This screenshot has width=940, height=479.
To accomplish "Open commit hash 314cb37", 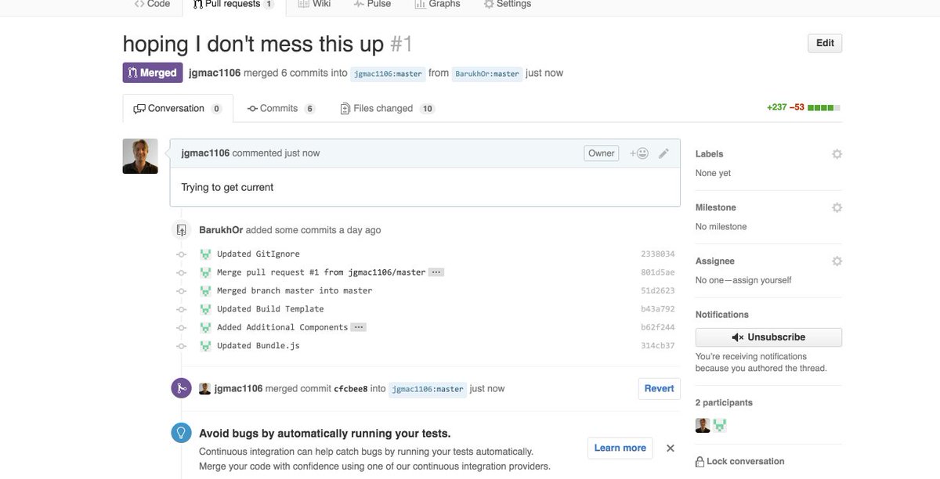I will click(657, 346).
